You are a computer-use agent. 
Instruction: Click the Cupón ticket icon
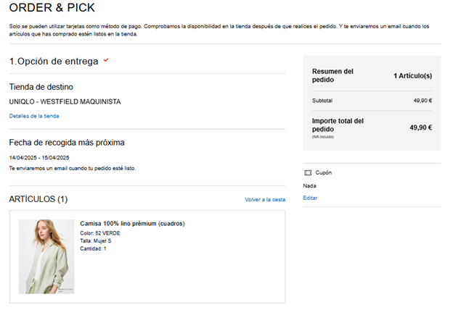click(x=308, y=172)
